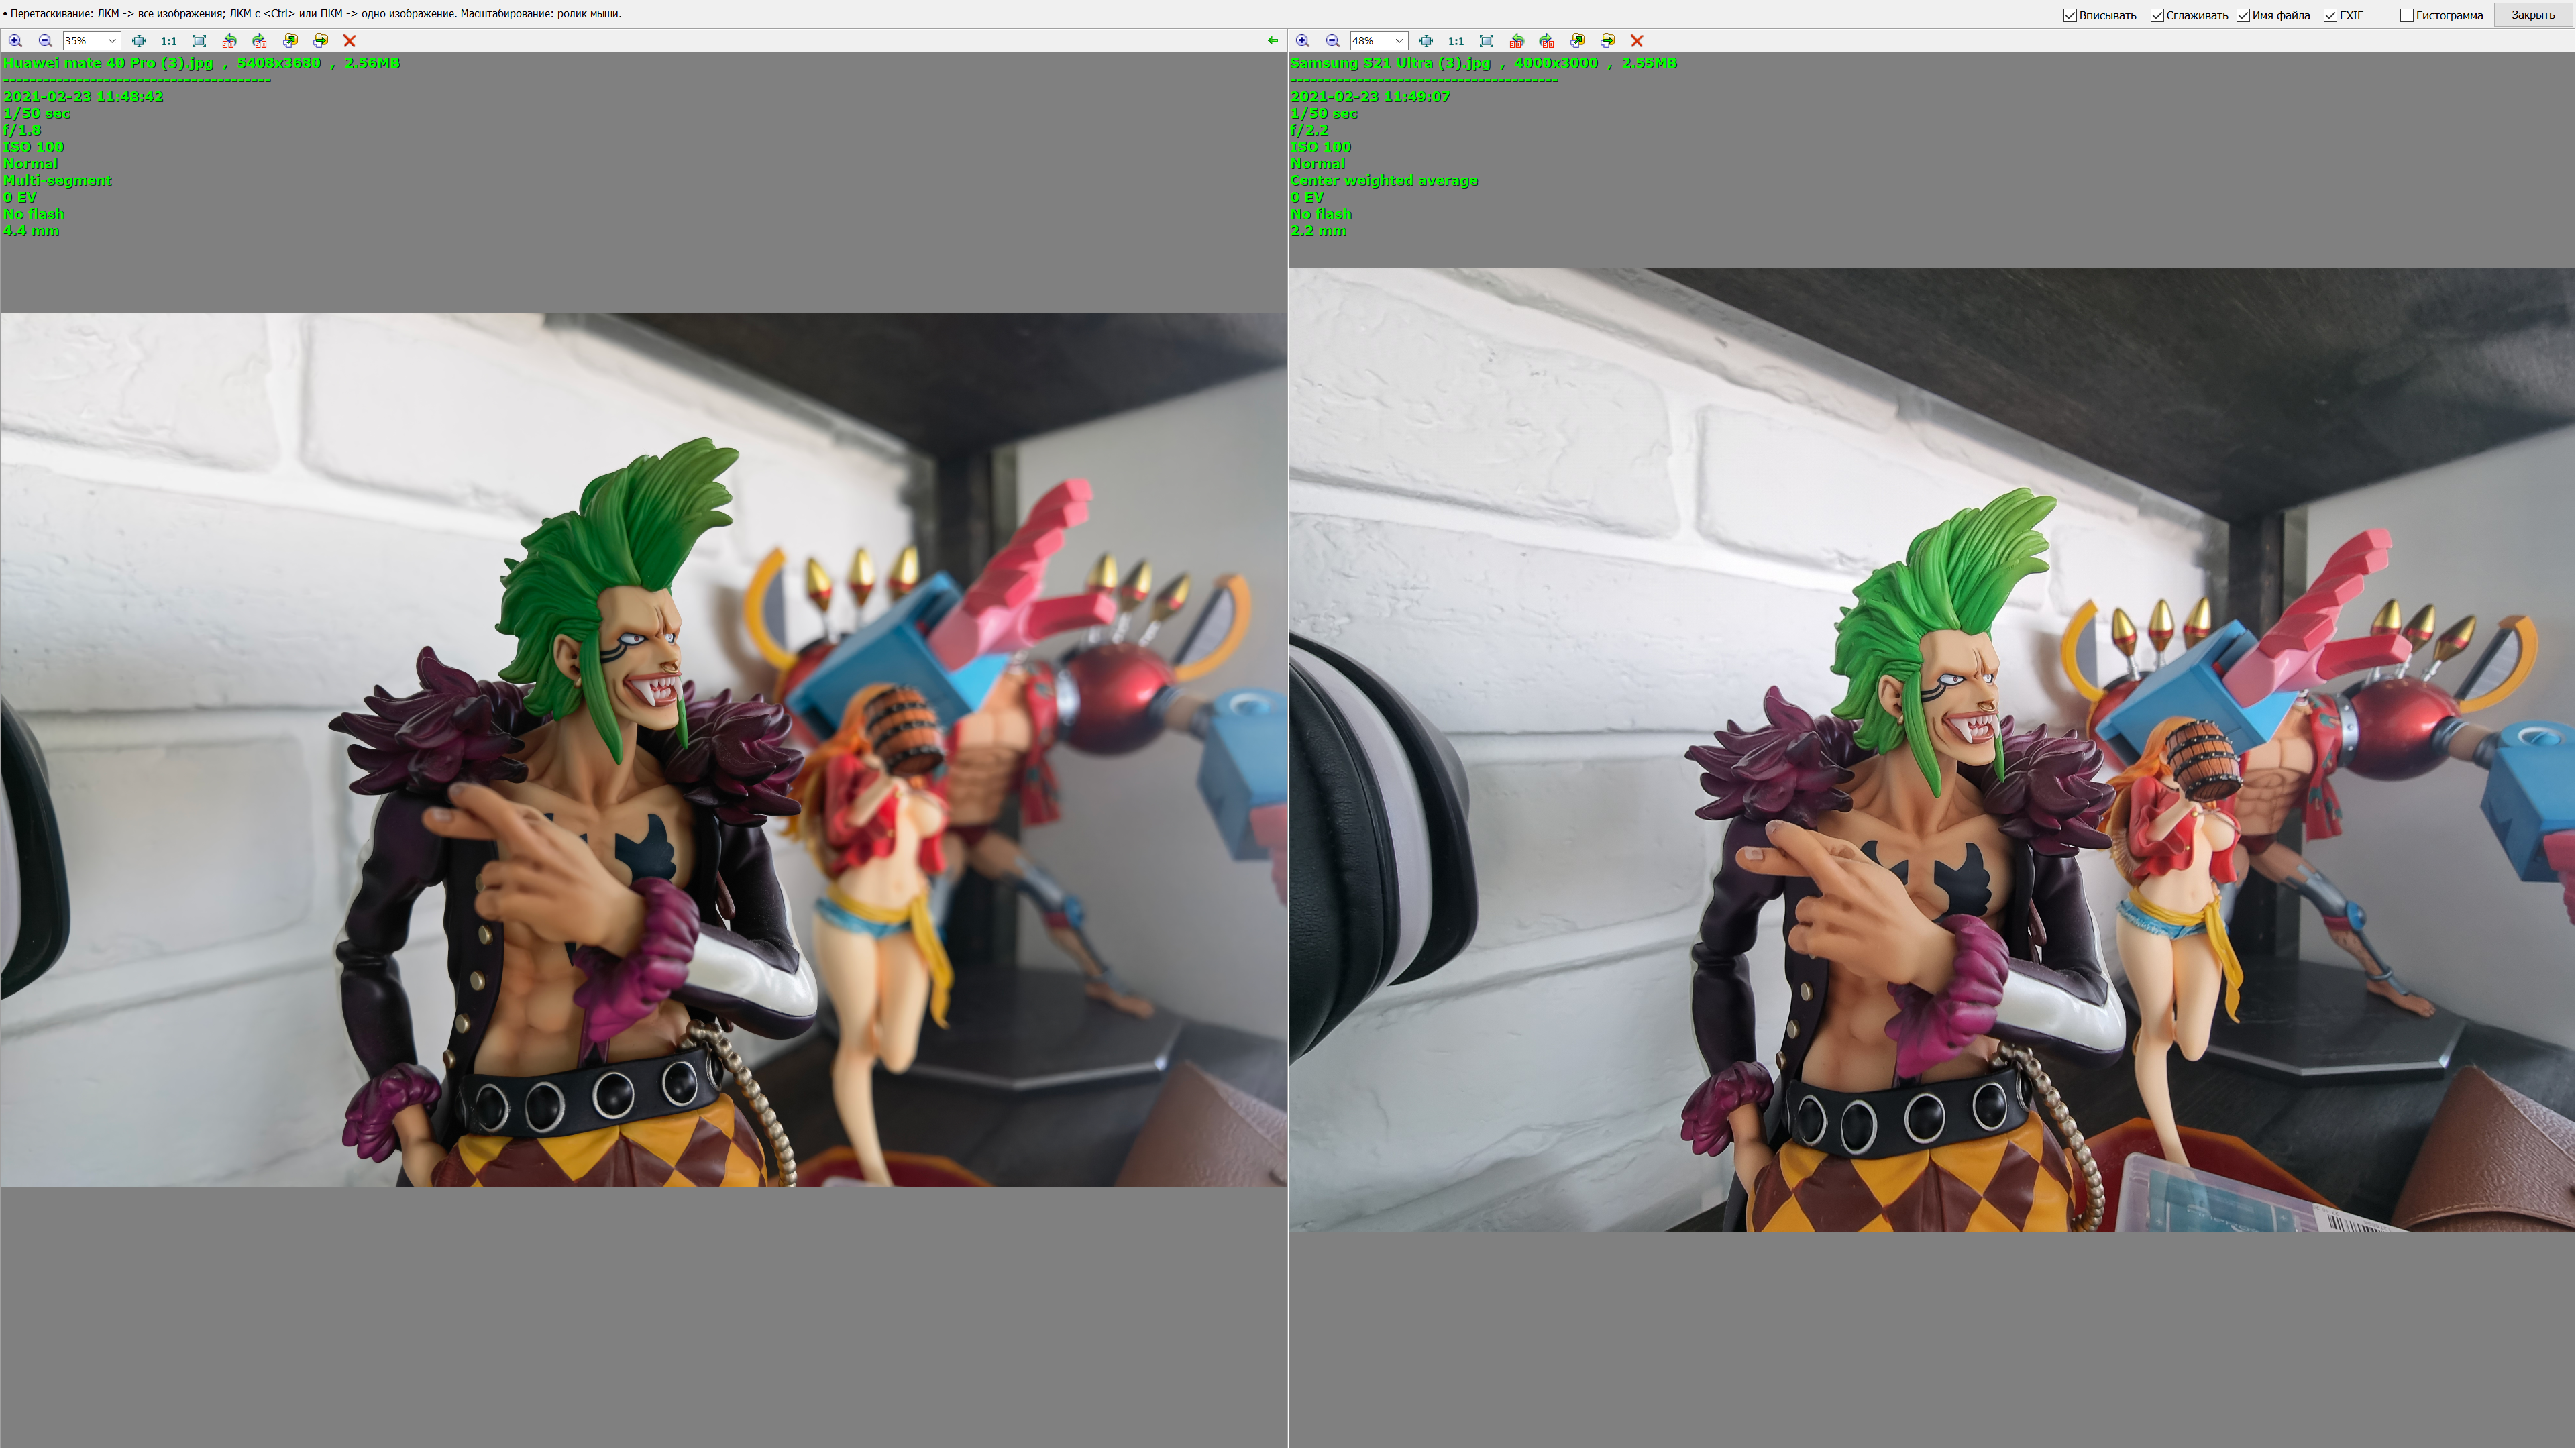Open the 35% zoom level dropdown
2576x1449 pixels.
coord(112,41)
